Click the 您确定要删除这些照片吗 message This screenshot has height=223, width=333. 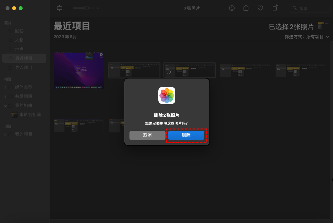(166, 123)
